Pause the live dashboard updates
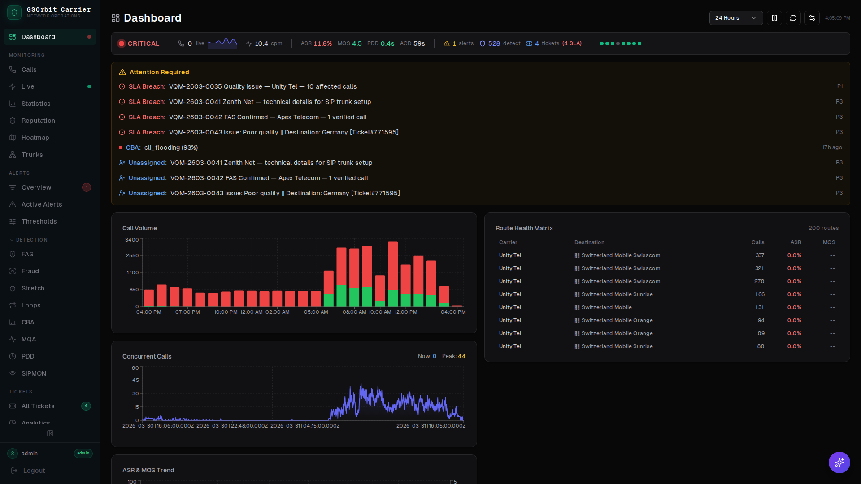Screen dimensions: 861x484 [x=774, y=18]
